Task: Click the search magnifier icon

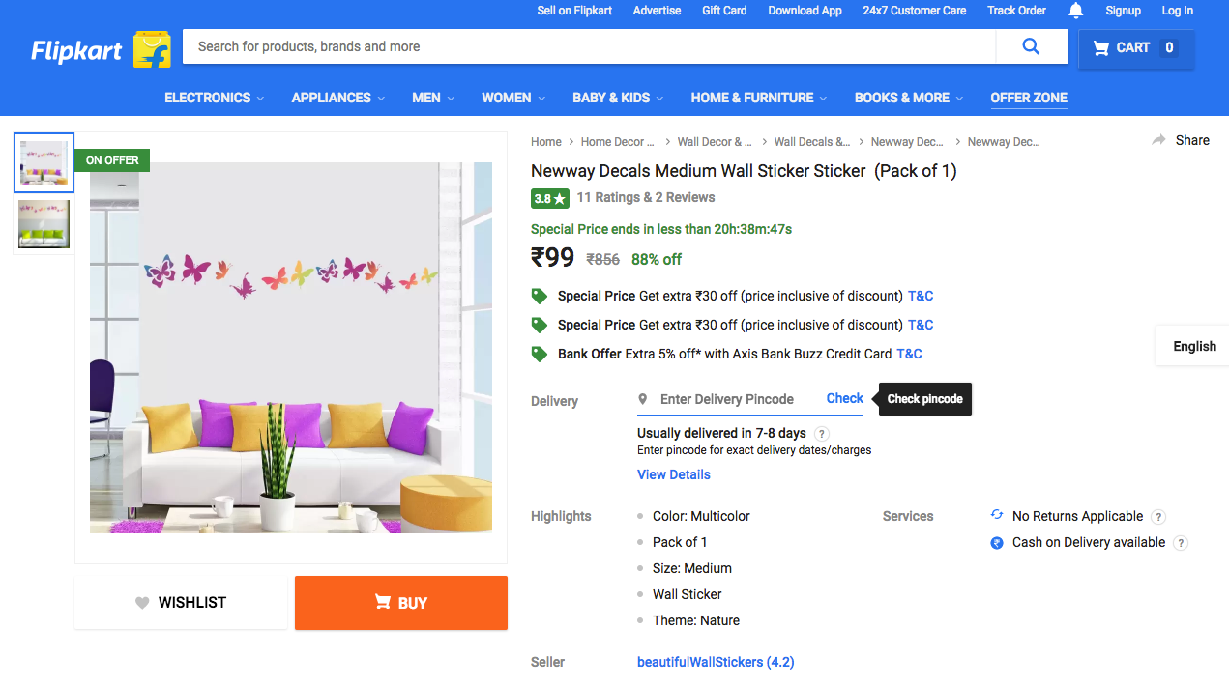Action: (1031, 46)
